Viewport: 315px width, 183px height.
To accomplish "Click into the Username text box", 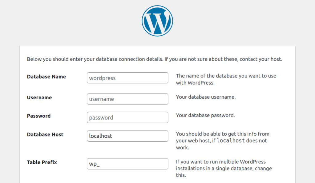I will pos(127,99).
